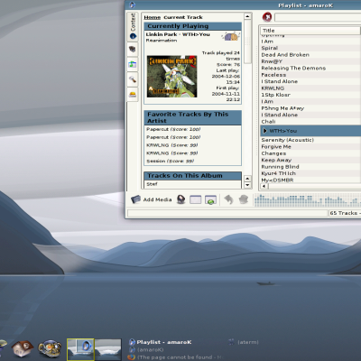The image size is (361, 361).
Task: Click the context browser vertical scrollbar thumb
Action: [x=247, y=42]
